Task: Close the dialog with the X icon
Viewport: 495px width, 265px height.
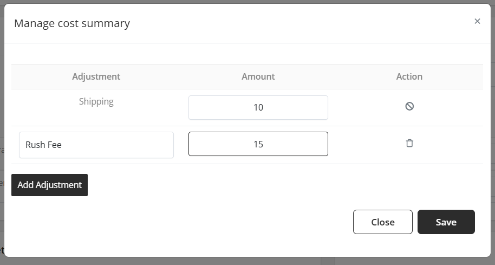Action: click(x=477, y=21)
